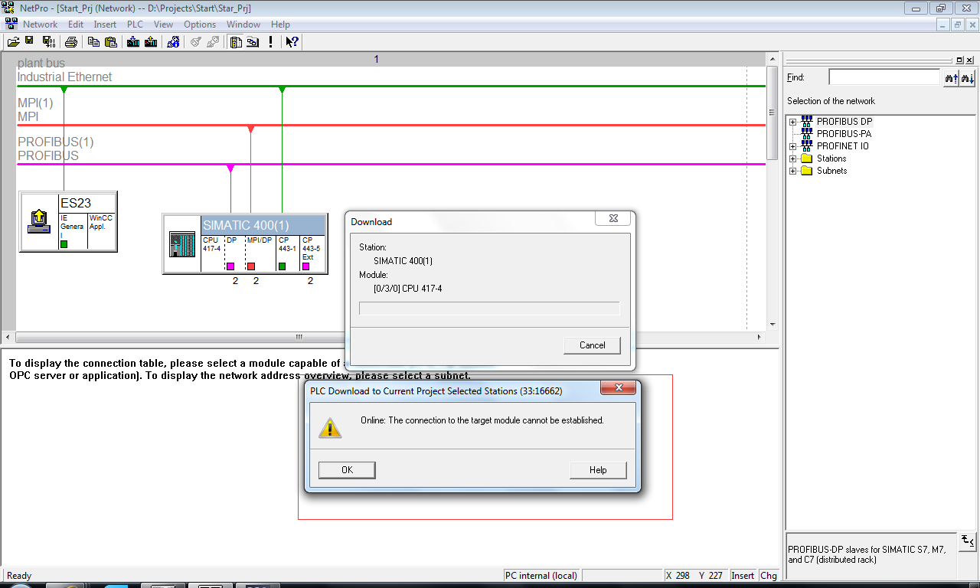Click the cross-project network view toolbar icon
980x588 pixels.
(x=253, y=41)
